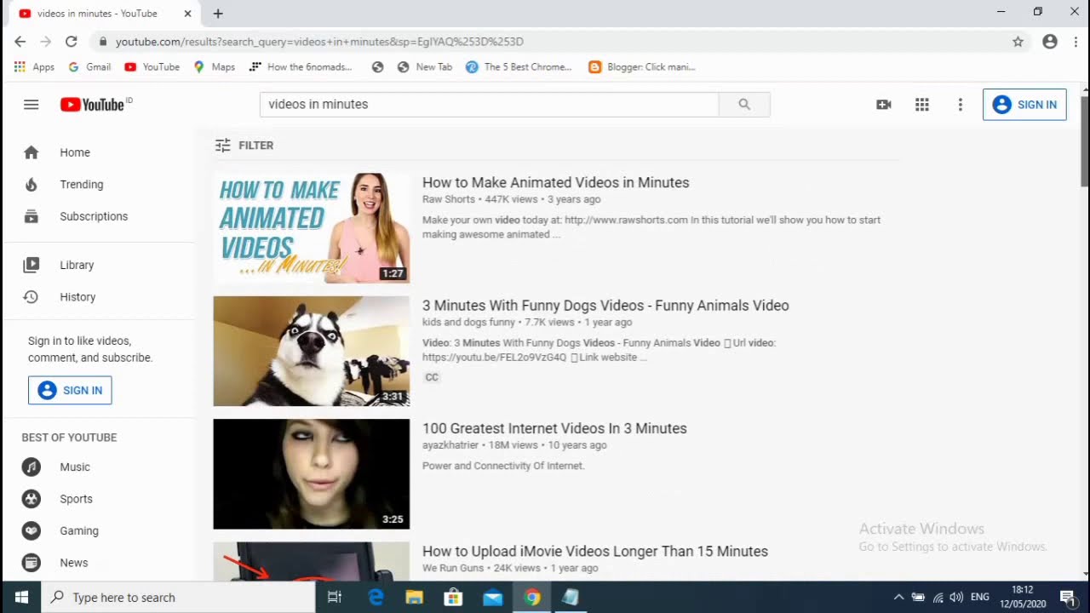This screenshot has width=1090, height=613.
Task: Click the address bar URL
Action: tap(319, 42)
